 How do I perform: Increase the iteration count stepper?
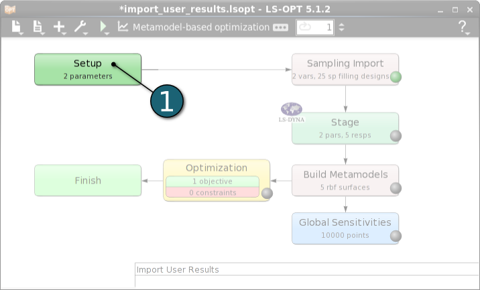click(x=342, y=25)
